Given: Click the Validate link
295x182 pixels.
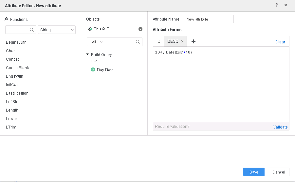Looking at the screenshot, I should [280, 127].
